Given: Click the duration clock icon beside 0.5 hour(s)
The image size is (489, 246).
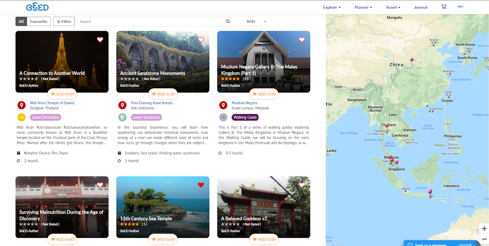Looking at the screenshot, I should (x=220, y=153).
